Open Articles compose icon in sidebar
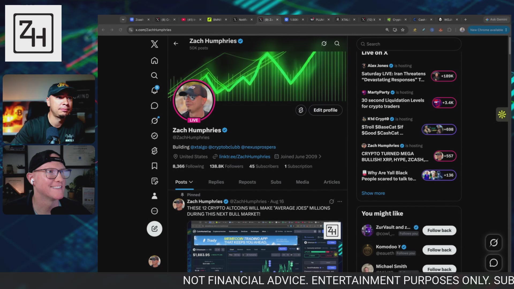Image resolution: width=514 pixels, height=289 pixels. coord(154,181)
